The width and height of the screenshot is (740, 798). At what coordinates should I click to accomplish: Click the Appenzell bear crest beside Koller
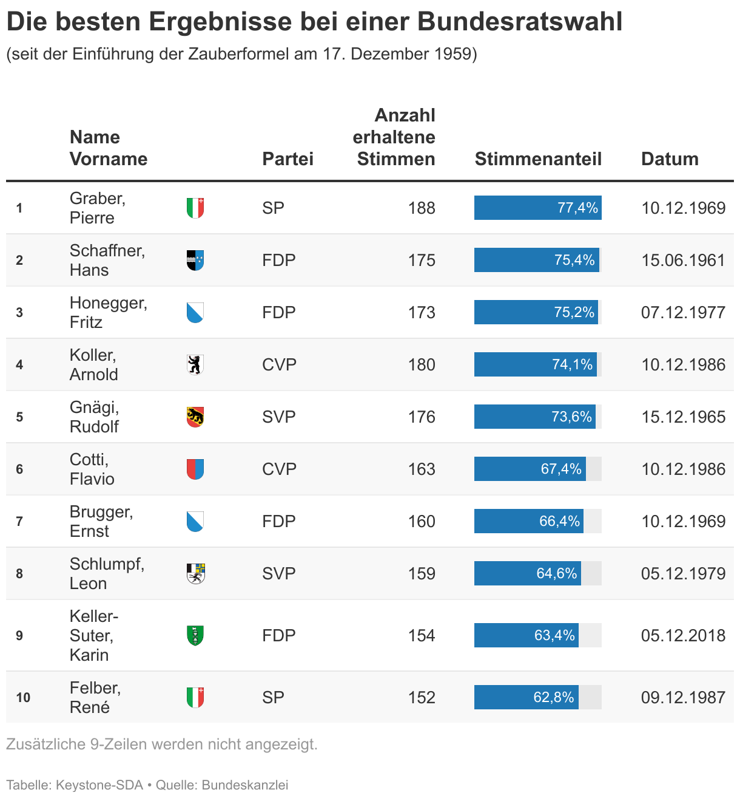pyautogui.click(x=195, y=365)
